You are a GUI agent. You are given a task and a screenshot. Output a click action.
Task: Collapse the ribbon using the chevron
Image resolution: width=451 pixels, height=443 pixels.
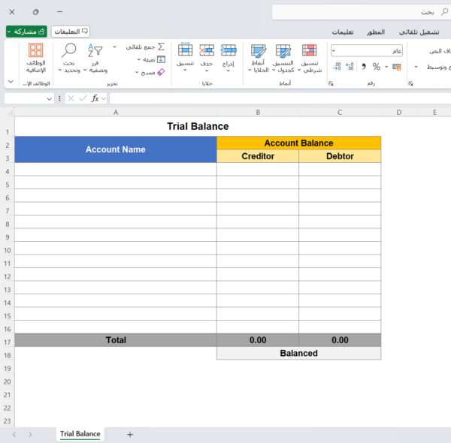[11, 81]
